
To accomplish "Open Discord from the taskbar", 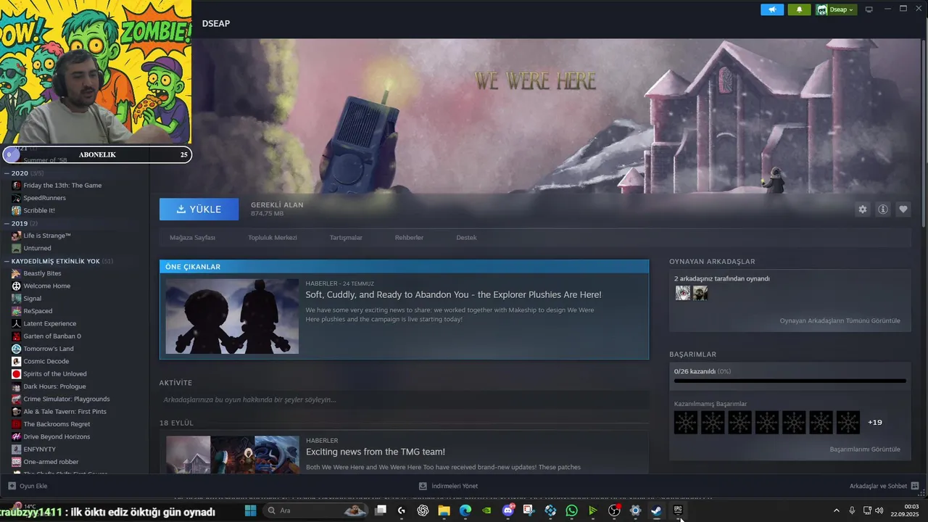I will tap(508, 510).
